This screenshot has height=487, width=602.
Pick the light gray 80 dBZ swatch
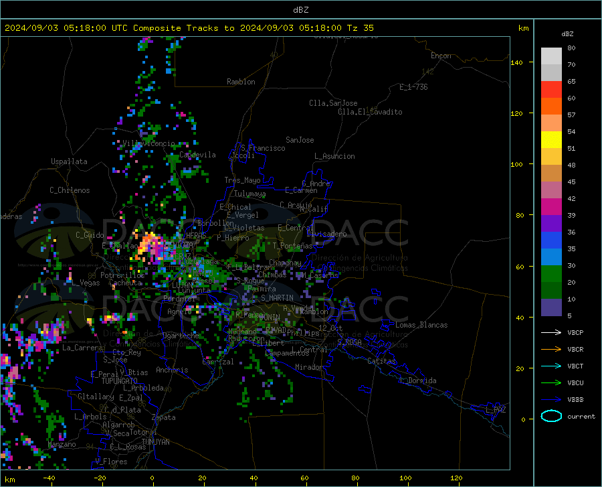551,56
